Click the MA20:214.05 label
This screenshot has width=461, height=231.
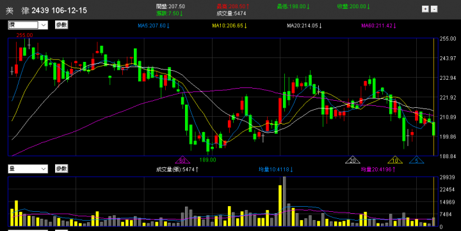pyautogui.click(x=304, y=26)
